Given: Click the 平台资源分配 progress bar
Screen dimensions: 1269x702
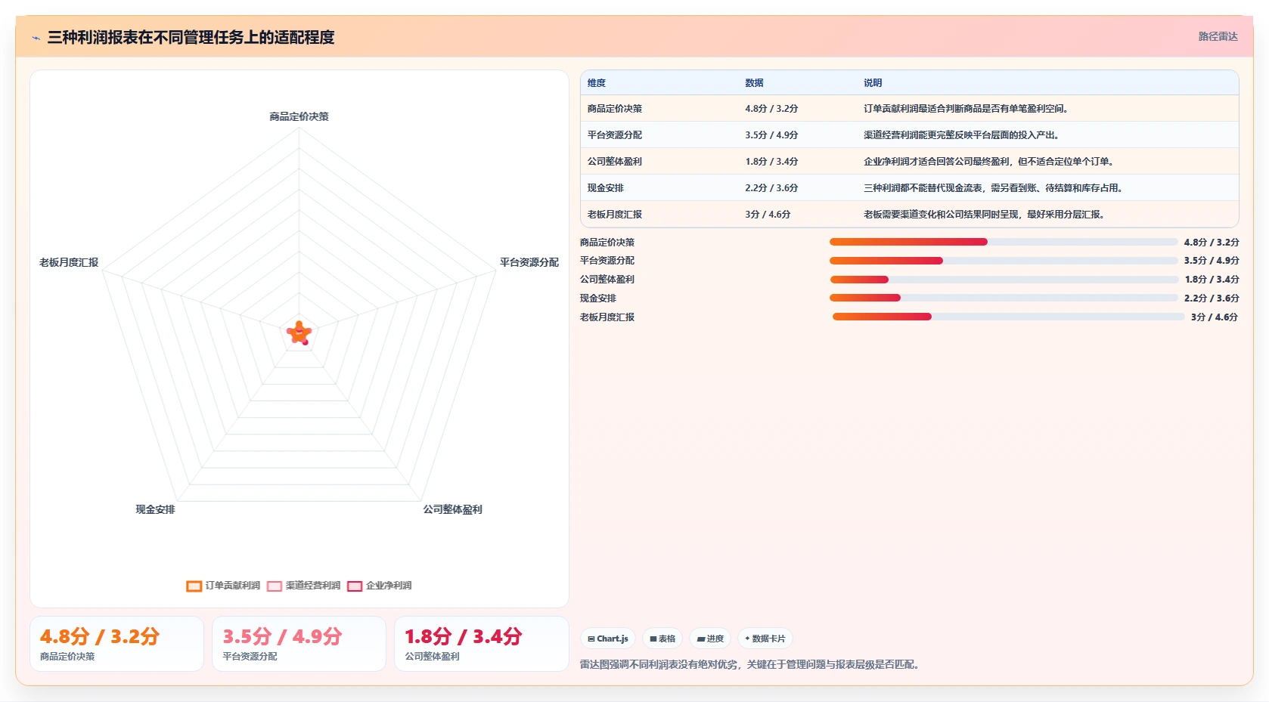Looking at the screenshot, I should click(x=1004, y=261).
